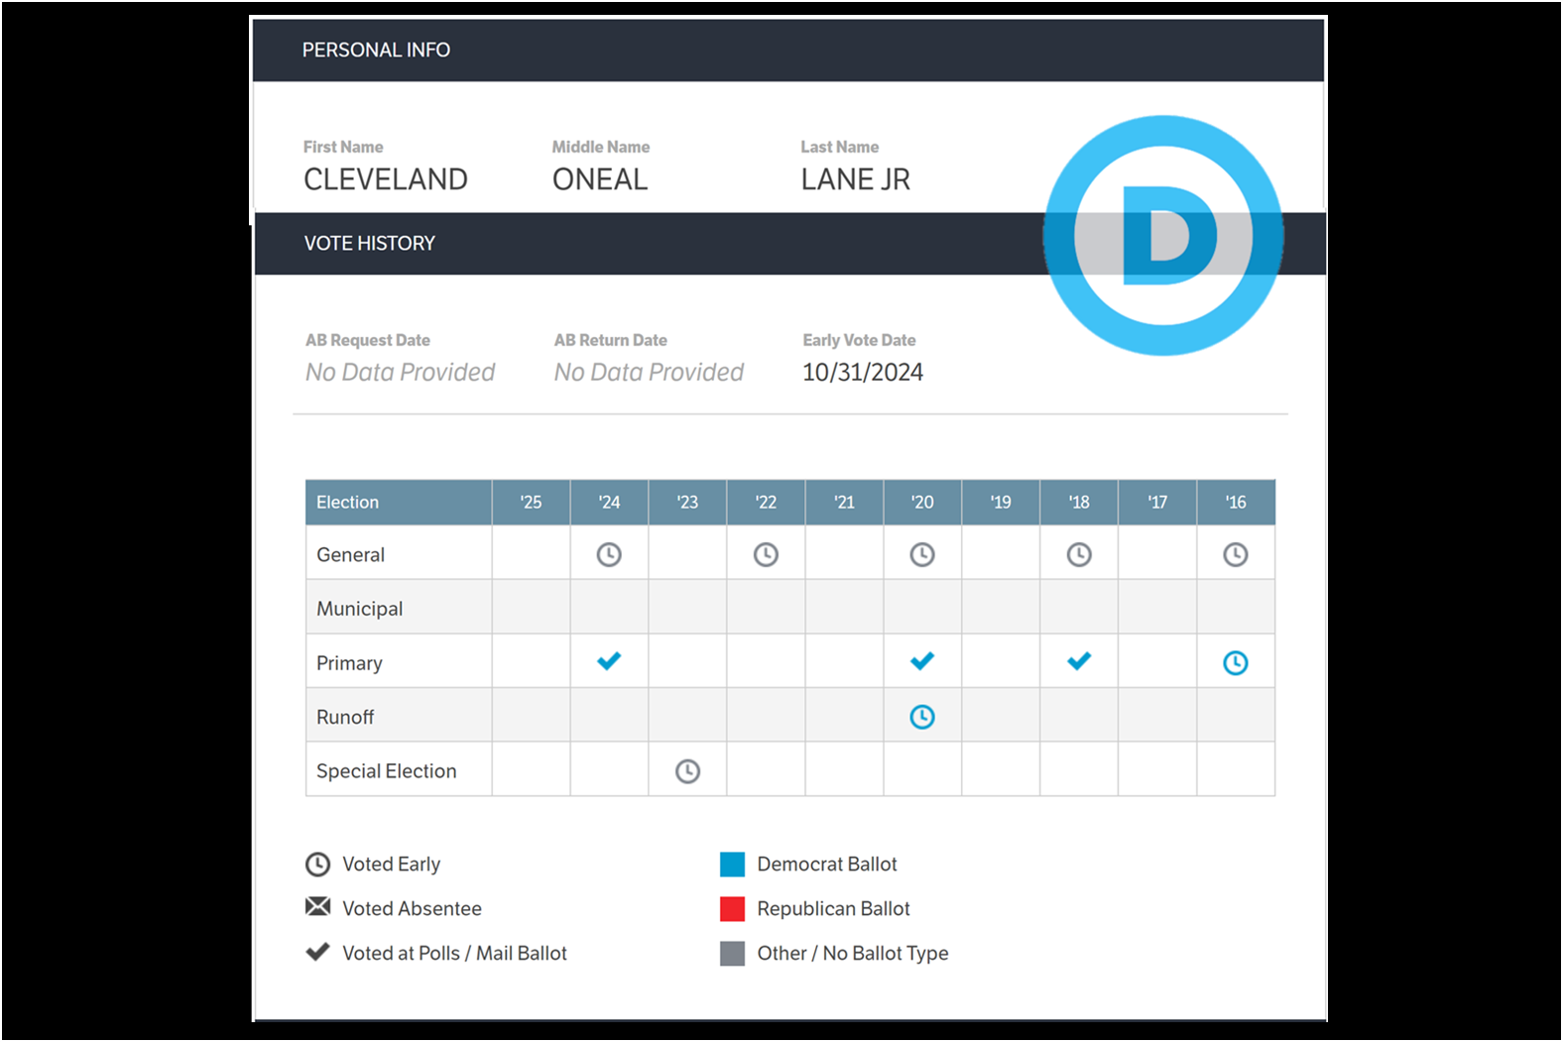Click the PERSONAL INFO section header
This screenshot has width=1563, height=1042.
tap(788, 50)
